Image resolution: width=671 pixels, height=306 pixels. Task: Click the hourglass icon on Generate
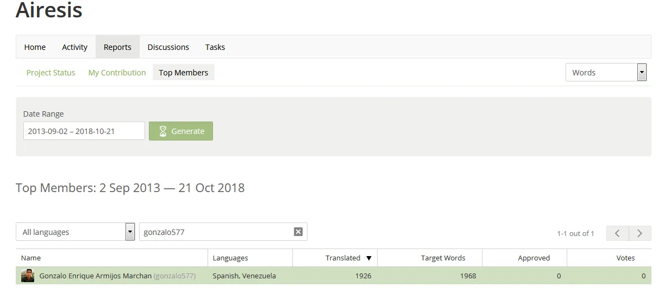[162, 131]
